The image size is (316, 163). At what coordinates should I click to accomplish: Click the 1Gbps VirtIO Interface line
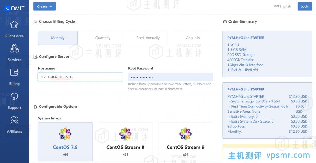point(245,65)
